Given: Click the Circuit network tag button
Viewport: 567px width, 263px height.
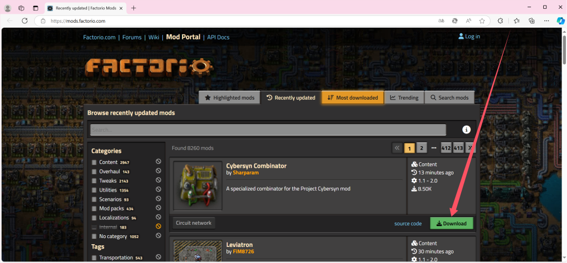Looking at the screenshot, I should [193, 223].
